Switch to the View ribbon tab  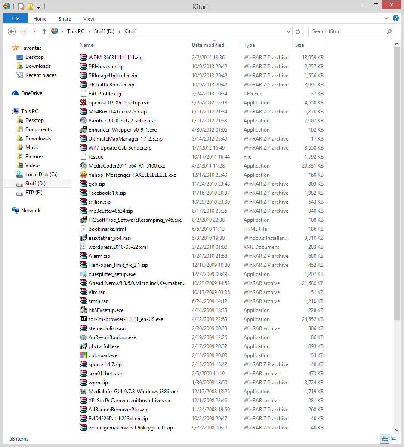pyautogui.click(x=89, y=19)
